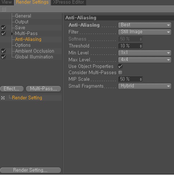Open Small Fragments Hybrid dropdown

pos(145,86)
